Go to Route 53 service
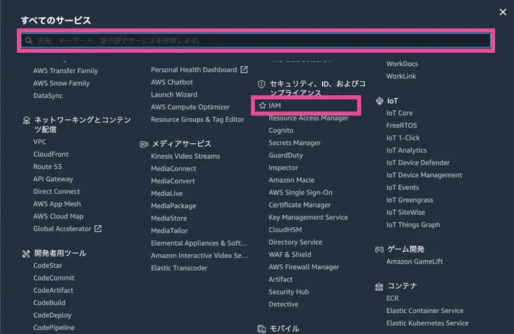 47,167
